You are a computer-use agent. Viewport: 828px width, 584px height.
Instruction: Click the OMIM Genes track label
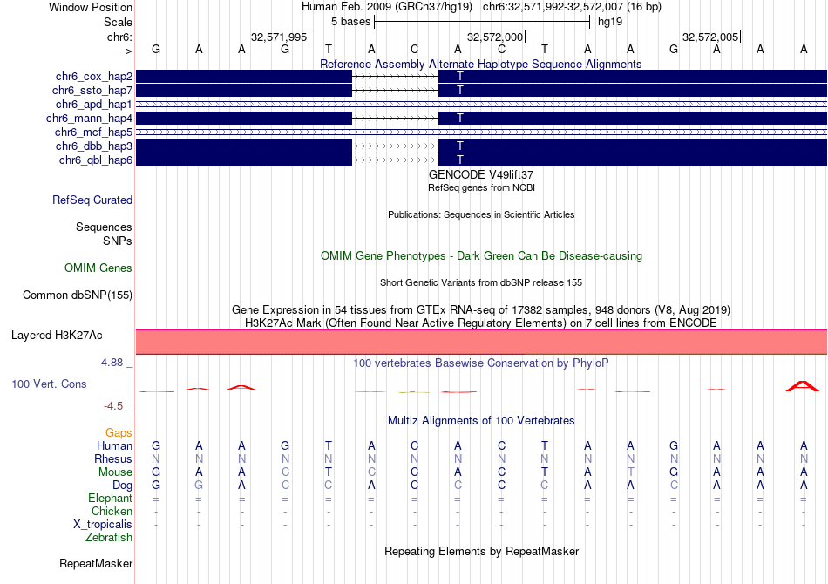click(x=98, y=268)
